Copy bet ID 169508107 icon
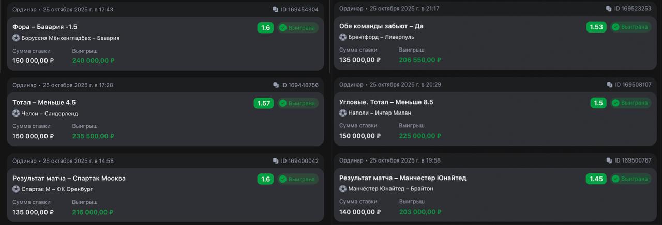The height and width of the screenshot is (225, 662). click(x=609, y=85)
